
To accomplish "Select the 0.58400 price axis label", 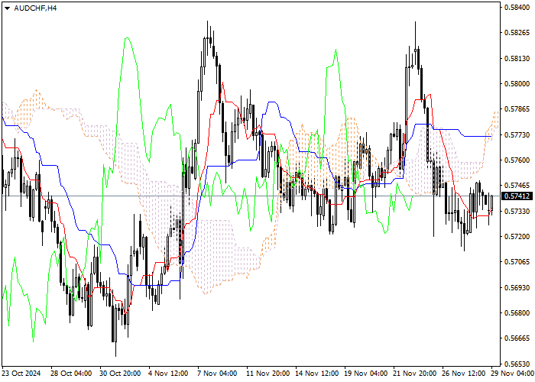I will 517,7.
